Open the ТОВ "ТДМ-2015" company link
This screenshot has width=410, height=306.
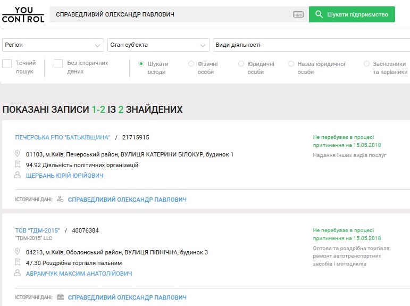(38, 230)
